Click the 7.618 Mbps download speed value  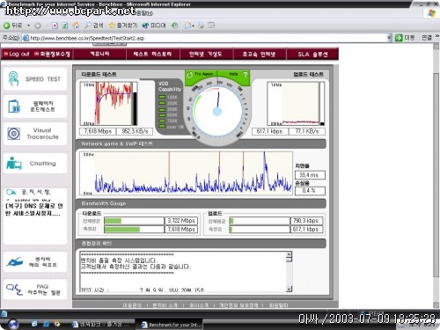coord(98,131)
